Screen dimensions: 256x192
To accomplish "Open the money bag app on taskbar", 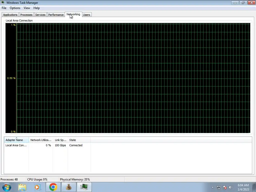I will click(68, 187).
